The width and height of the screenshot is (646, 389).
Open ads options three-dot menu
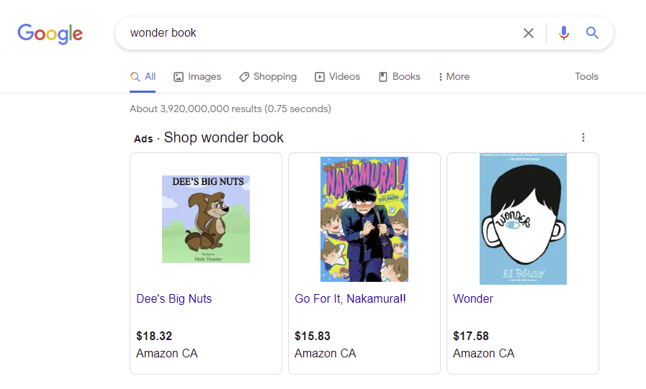(583, 137)
